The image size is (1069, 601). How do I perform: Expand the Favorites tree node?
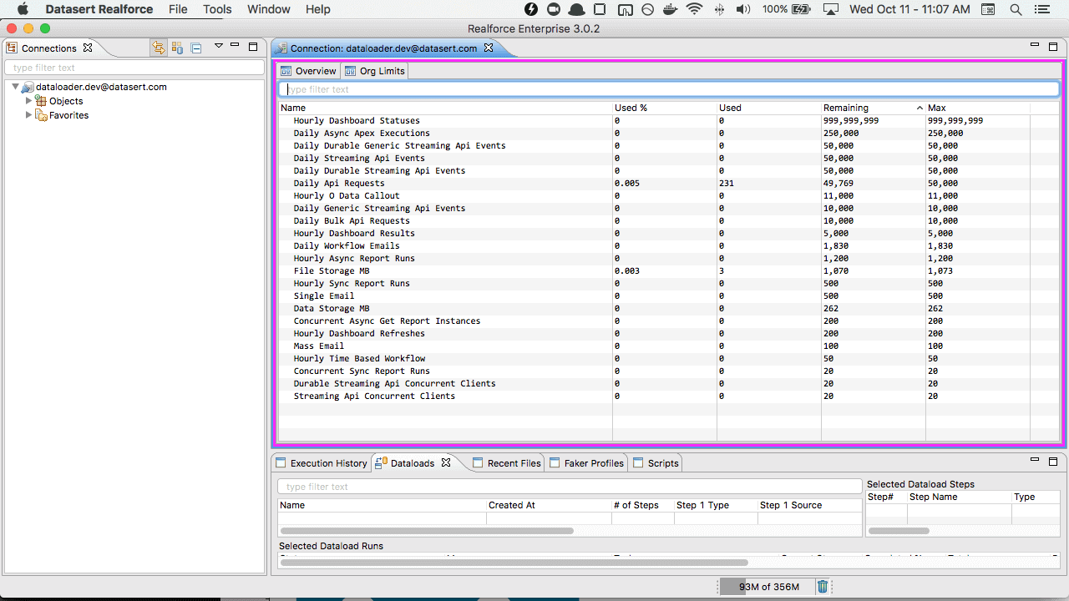29,115
